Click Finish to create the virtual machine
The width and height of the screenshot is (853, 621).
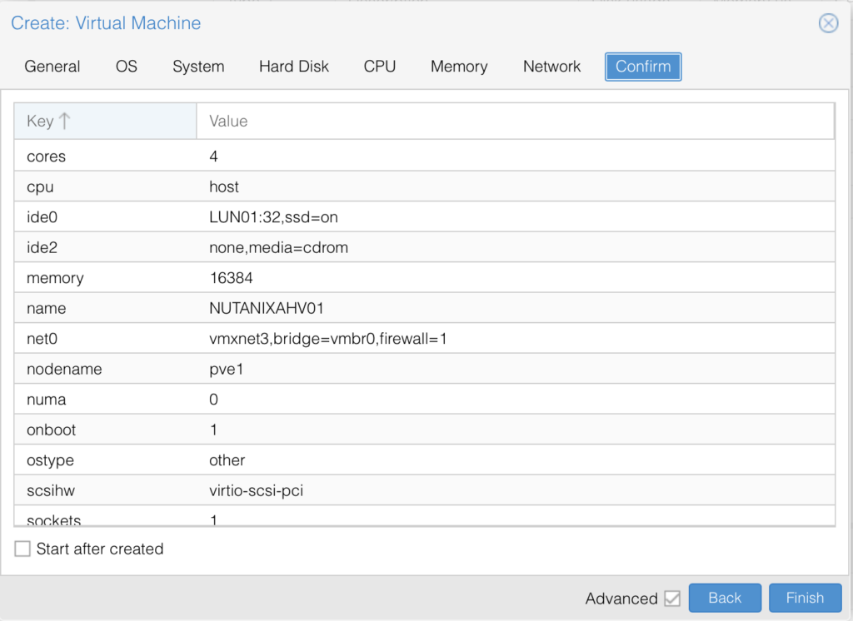tap(805, 598)
